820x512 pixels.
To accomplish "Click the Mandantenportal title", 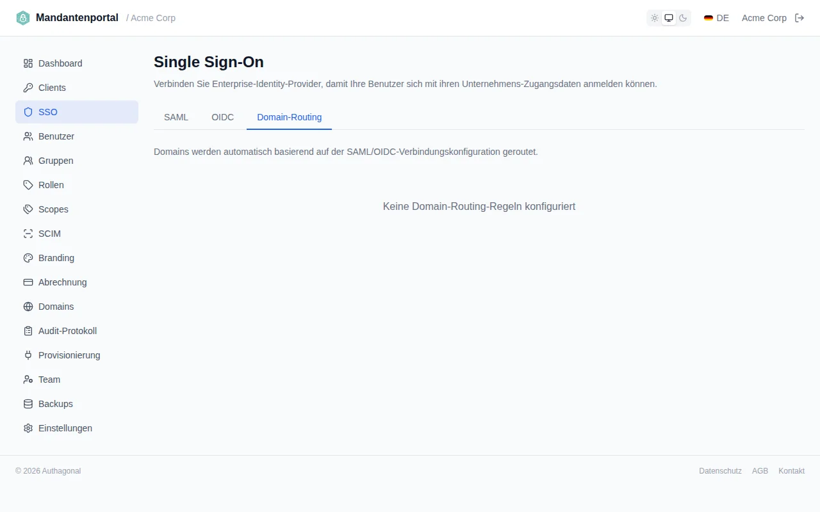I will [77, 18].
